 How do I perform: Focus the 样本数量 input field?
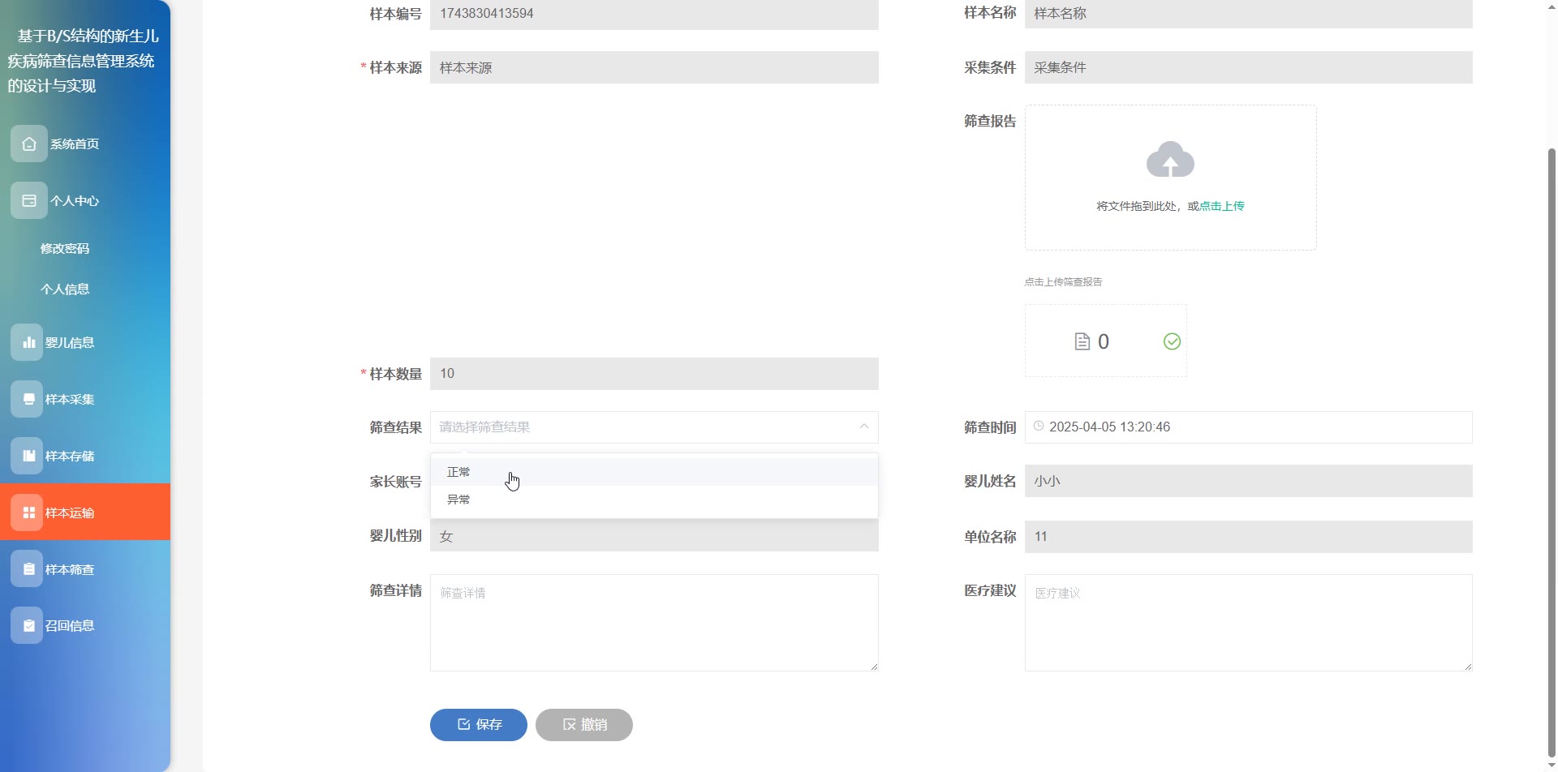click(x=654, y=374)
